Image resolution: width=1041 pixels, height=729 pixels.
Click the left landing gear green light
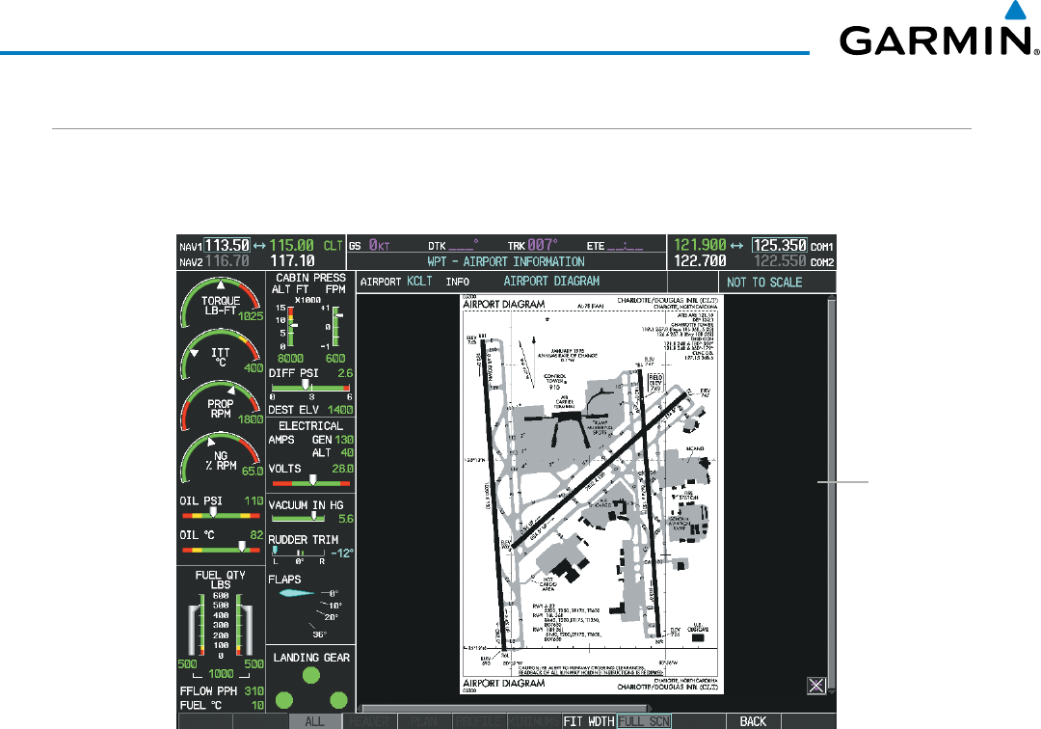pos(284,700)
